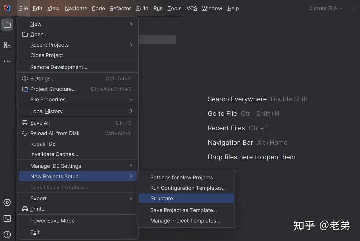Open the Current File run configuration dropdown
The height and width of the screenshot is (241, 360).
(325, 8)
